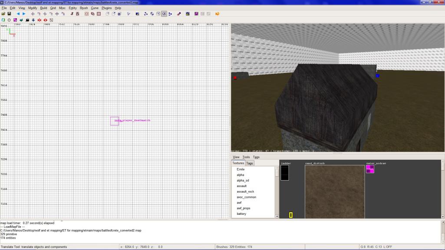445x250 pixels.
Task: Click the blue Redo right arrow
Action: point(24,14)
